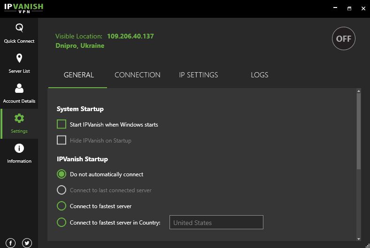Click the settings scrollbar up arrow
The image size is (370, 248).
coord(359,91)
